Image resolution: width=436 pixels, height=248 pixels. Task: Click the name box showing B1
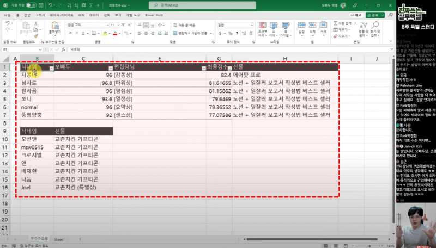(x=22, y=49)
